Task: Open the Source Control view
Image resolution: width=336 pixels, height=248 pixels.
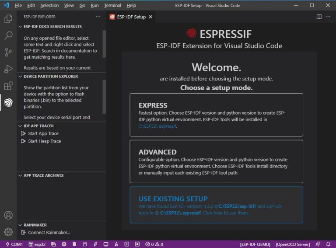Action: click(x=8, y=52)
